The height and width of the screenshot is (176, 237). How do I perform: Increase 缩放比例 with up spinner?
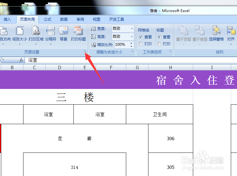pos(131,43)
